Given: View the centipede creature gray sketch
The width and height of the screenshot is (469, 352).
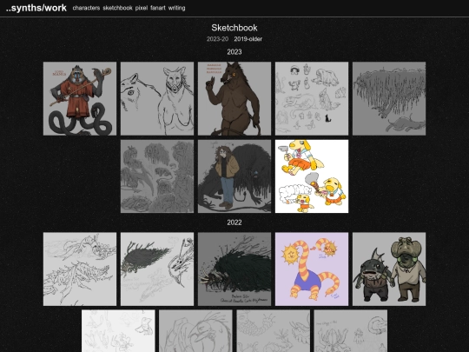Looking at the screenshot, I should pos(274,331).
